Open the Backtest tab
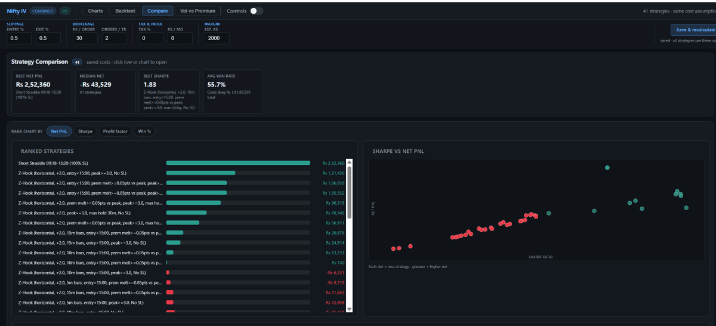 pos(125,11)
